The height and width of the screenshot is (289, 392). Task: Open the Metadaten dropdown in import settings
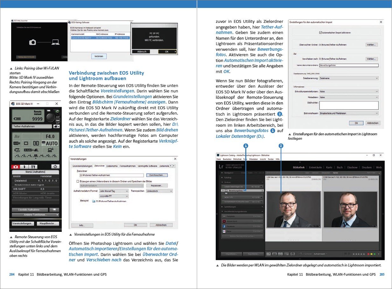pyautogui.click(x=349, y=97)
